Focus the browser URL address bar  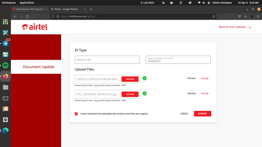pyautogui.click(x=134, y=16)
